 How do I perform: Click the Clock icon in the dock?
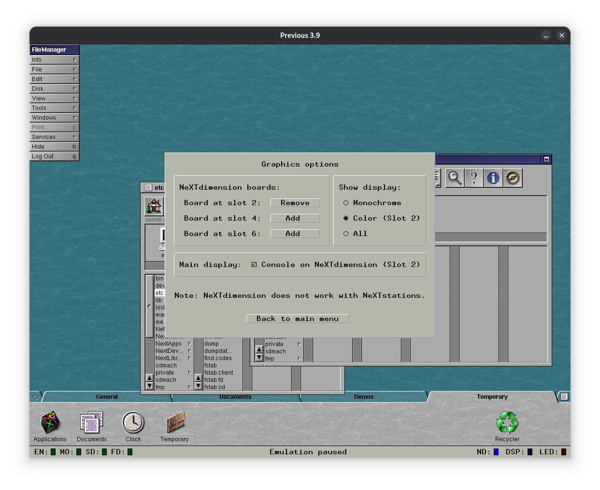click(133, 423)
